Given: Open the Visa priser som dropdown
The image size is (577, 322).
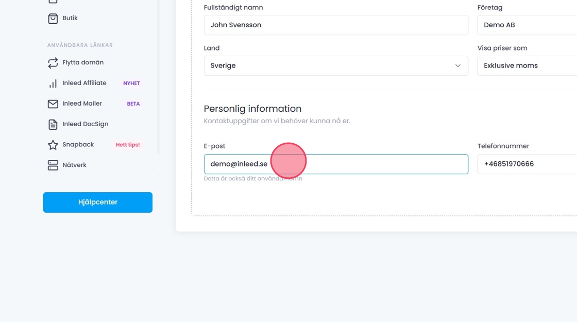Looking at the screenshot, I should [527, 66].
